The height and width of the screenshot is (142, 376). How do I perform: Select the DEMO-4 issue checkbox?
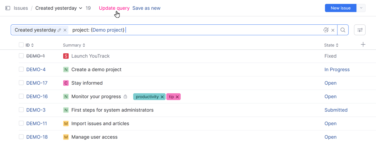click(21, 69)
